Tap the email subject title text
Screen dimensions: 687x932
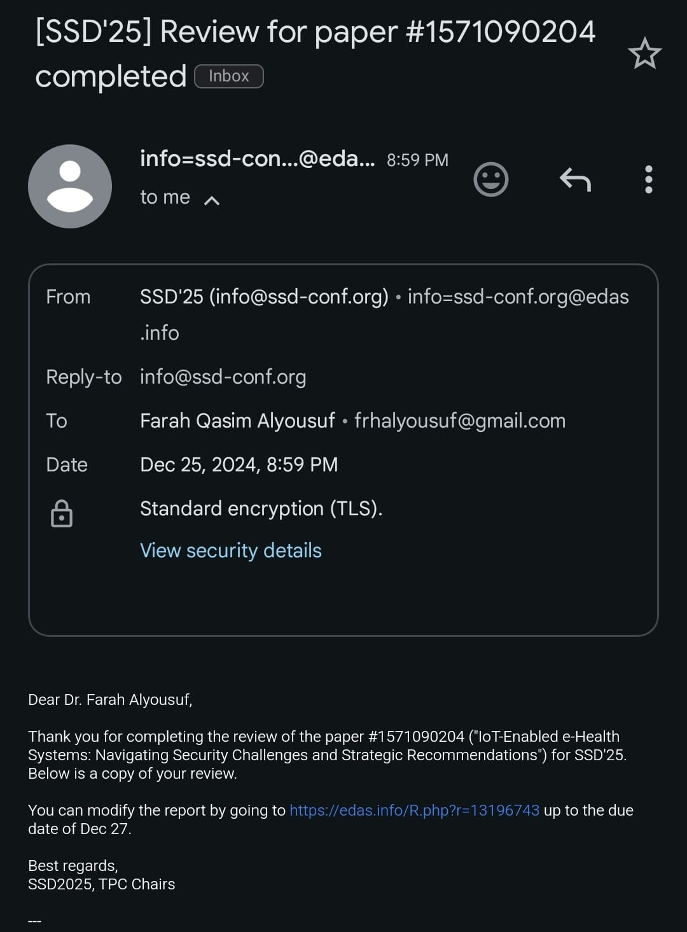315,53
